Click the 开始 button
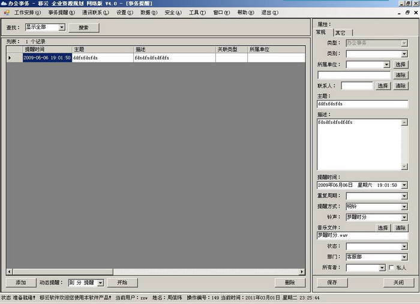The image size is (420, 304). (122, 282)
